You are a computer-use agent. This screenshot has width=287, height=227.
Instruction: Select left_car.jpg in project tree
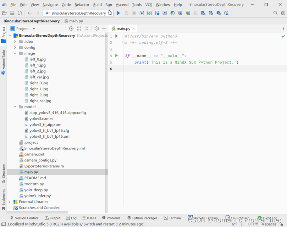tap(39, 77)
